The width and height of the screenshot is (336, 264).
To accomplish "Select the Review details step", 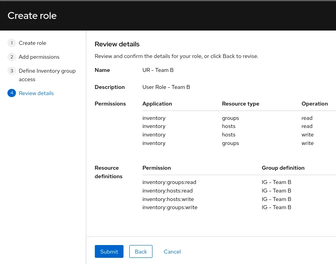I will pyautogui.click(x=36, y=93).
